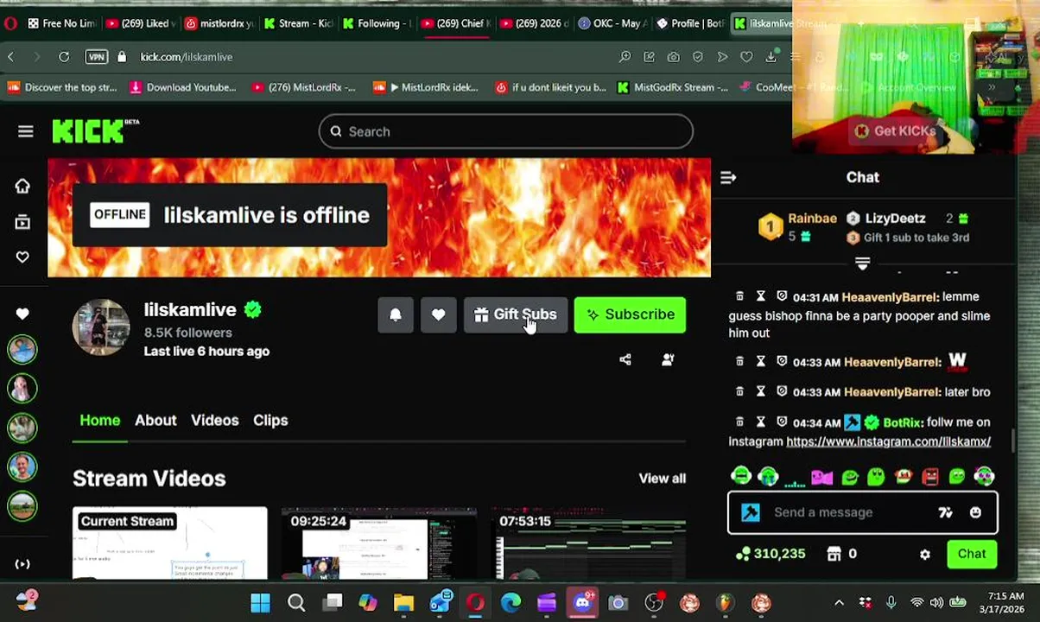Click the 'Rainbae' top gifter name
The width and height of the screenshot is (1040, 622).
pos(812,219)
